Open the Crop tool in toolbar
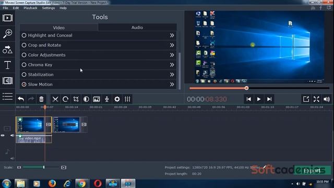The image size is (334, 188). click(76, 99)
